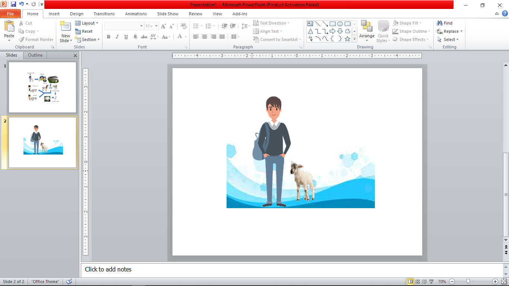Click the Save icon in quick access toolbar
509x286 pixels.
point(13,4)
